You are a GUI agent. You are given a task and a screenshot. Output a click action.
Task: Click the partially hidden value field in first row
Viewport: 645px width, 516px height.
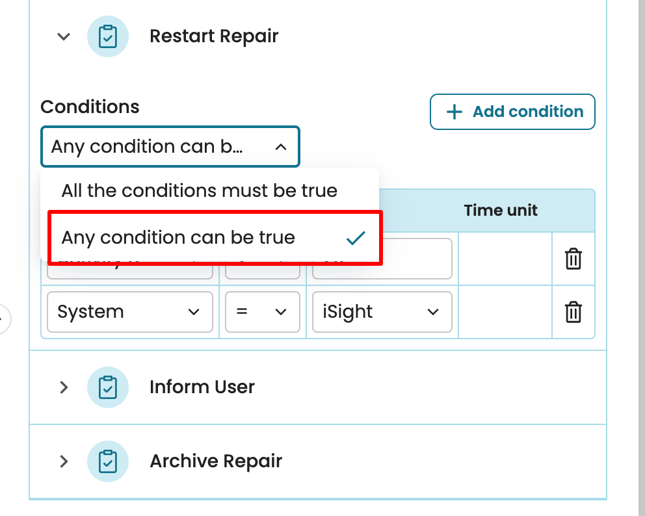[416, 259]
